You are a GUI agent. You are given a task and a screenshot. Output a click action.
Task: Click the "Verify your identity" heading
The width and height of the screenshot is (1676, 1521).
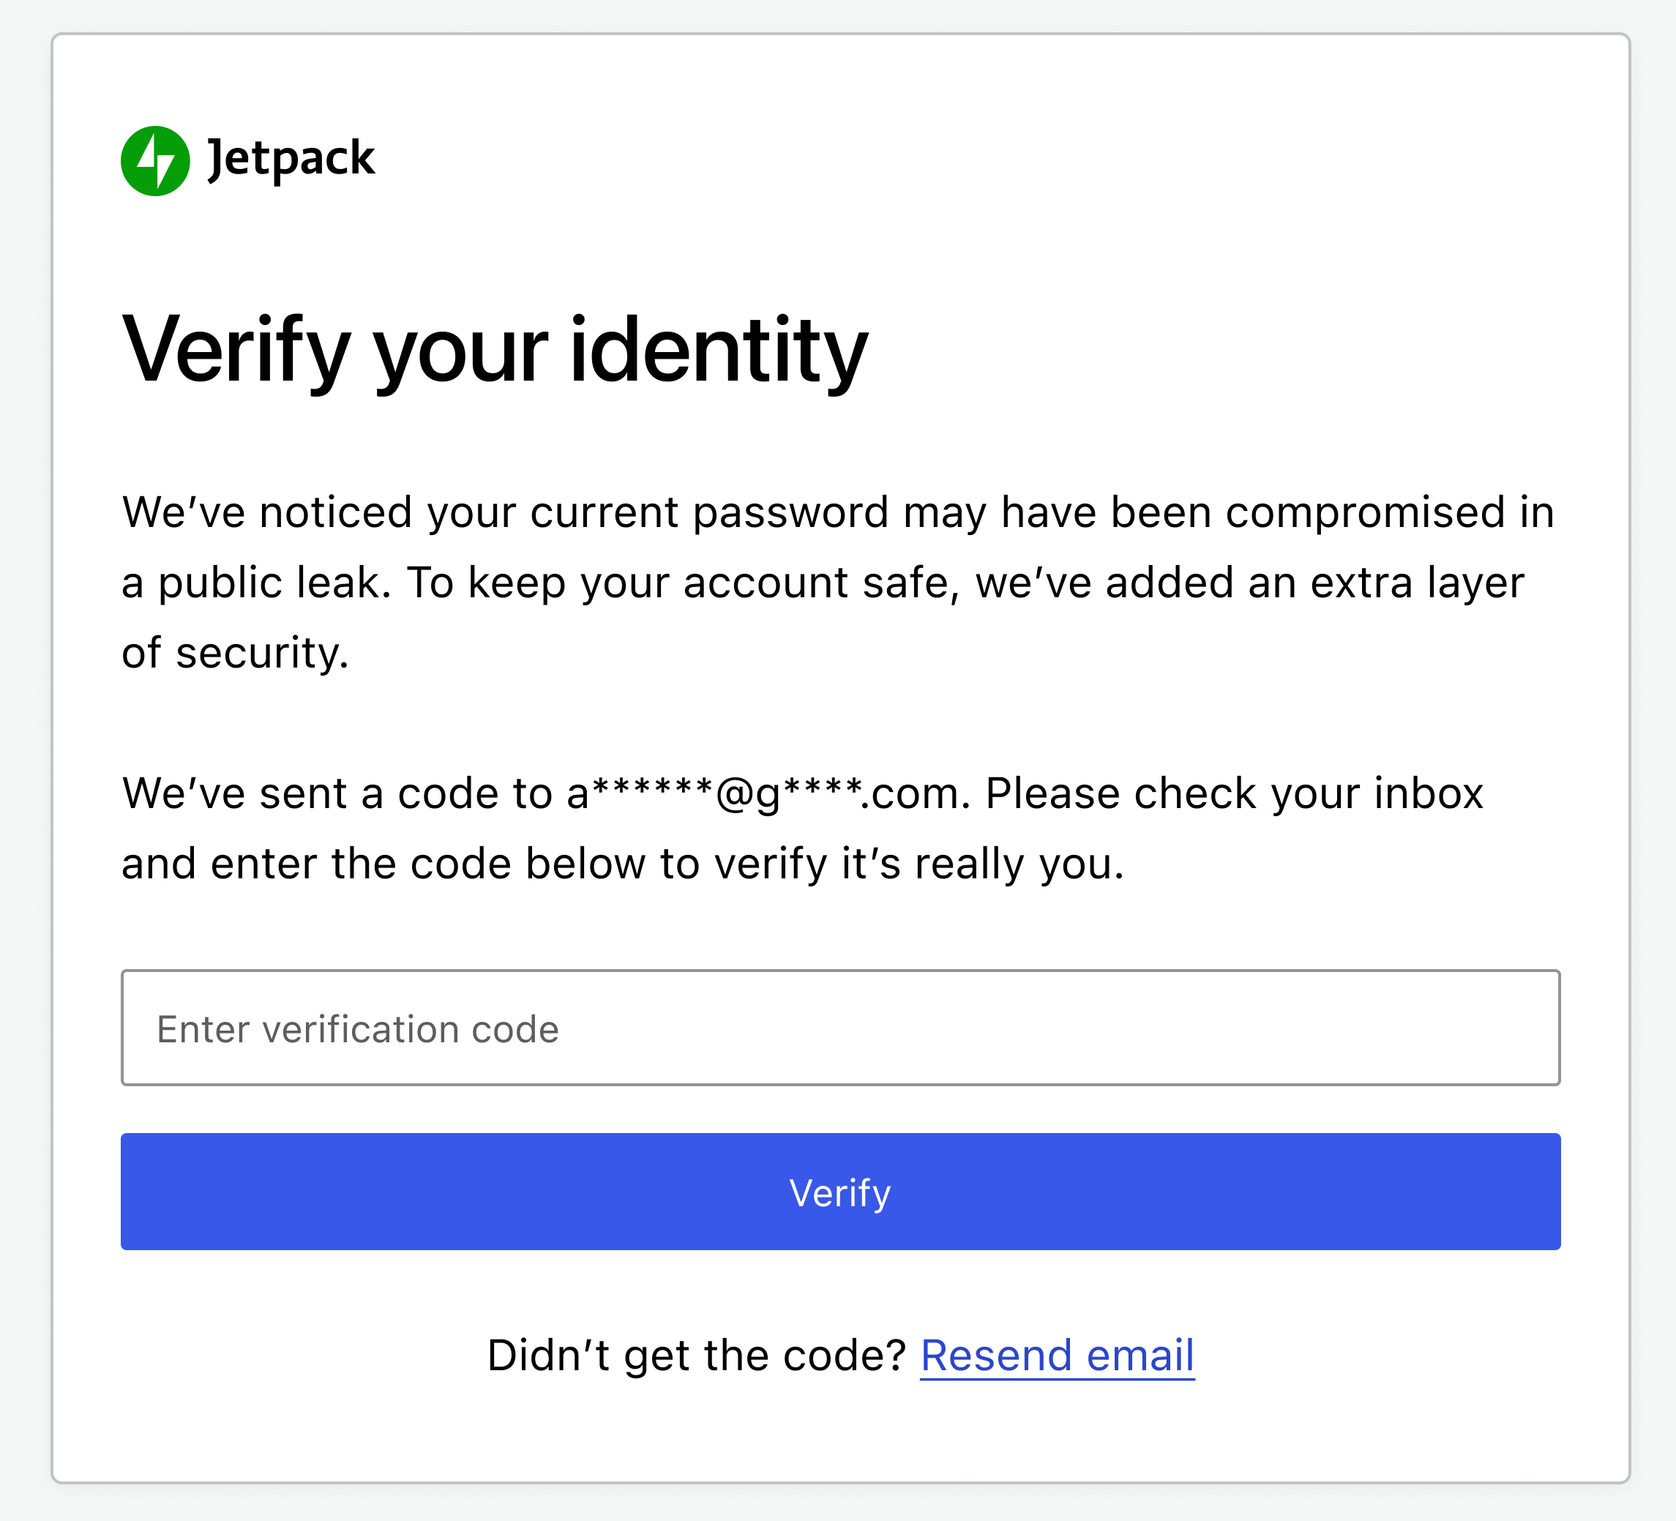click(495, 350)
